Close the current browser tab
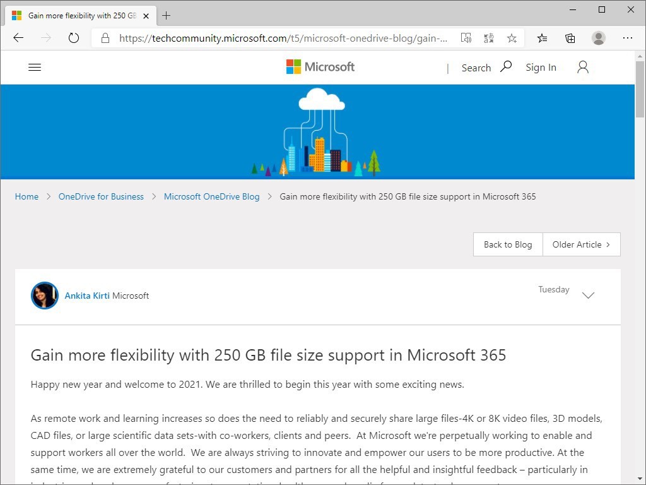The width and height of the screenshot is (646, 485). pyautogui.click(x=146, y=16)
